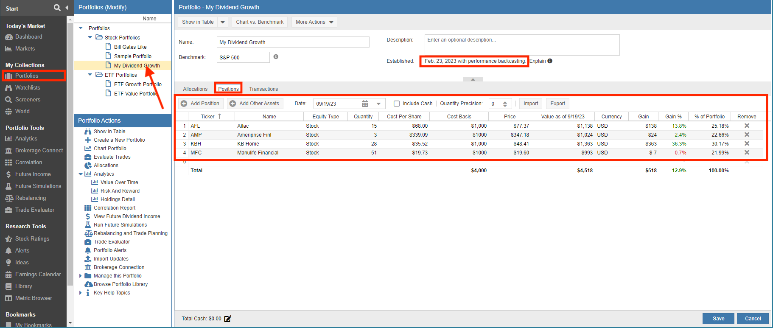Click the portfolio Name input field

coord(293,42)
